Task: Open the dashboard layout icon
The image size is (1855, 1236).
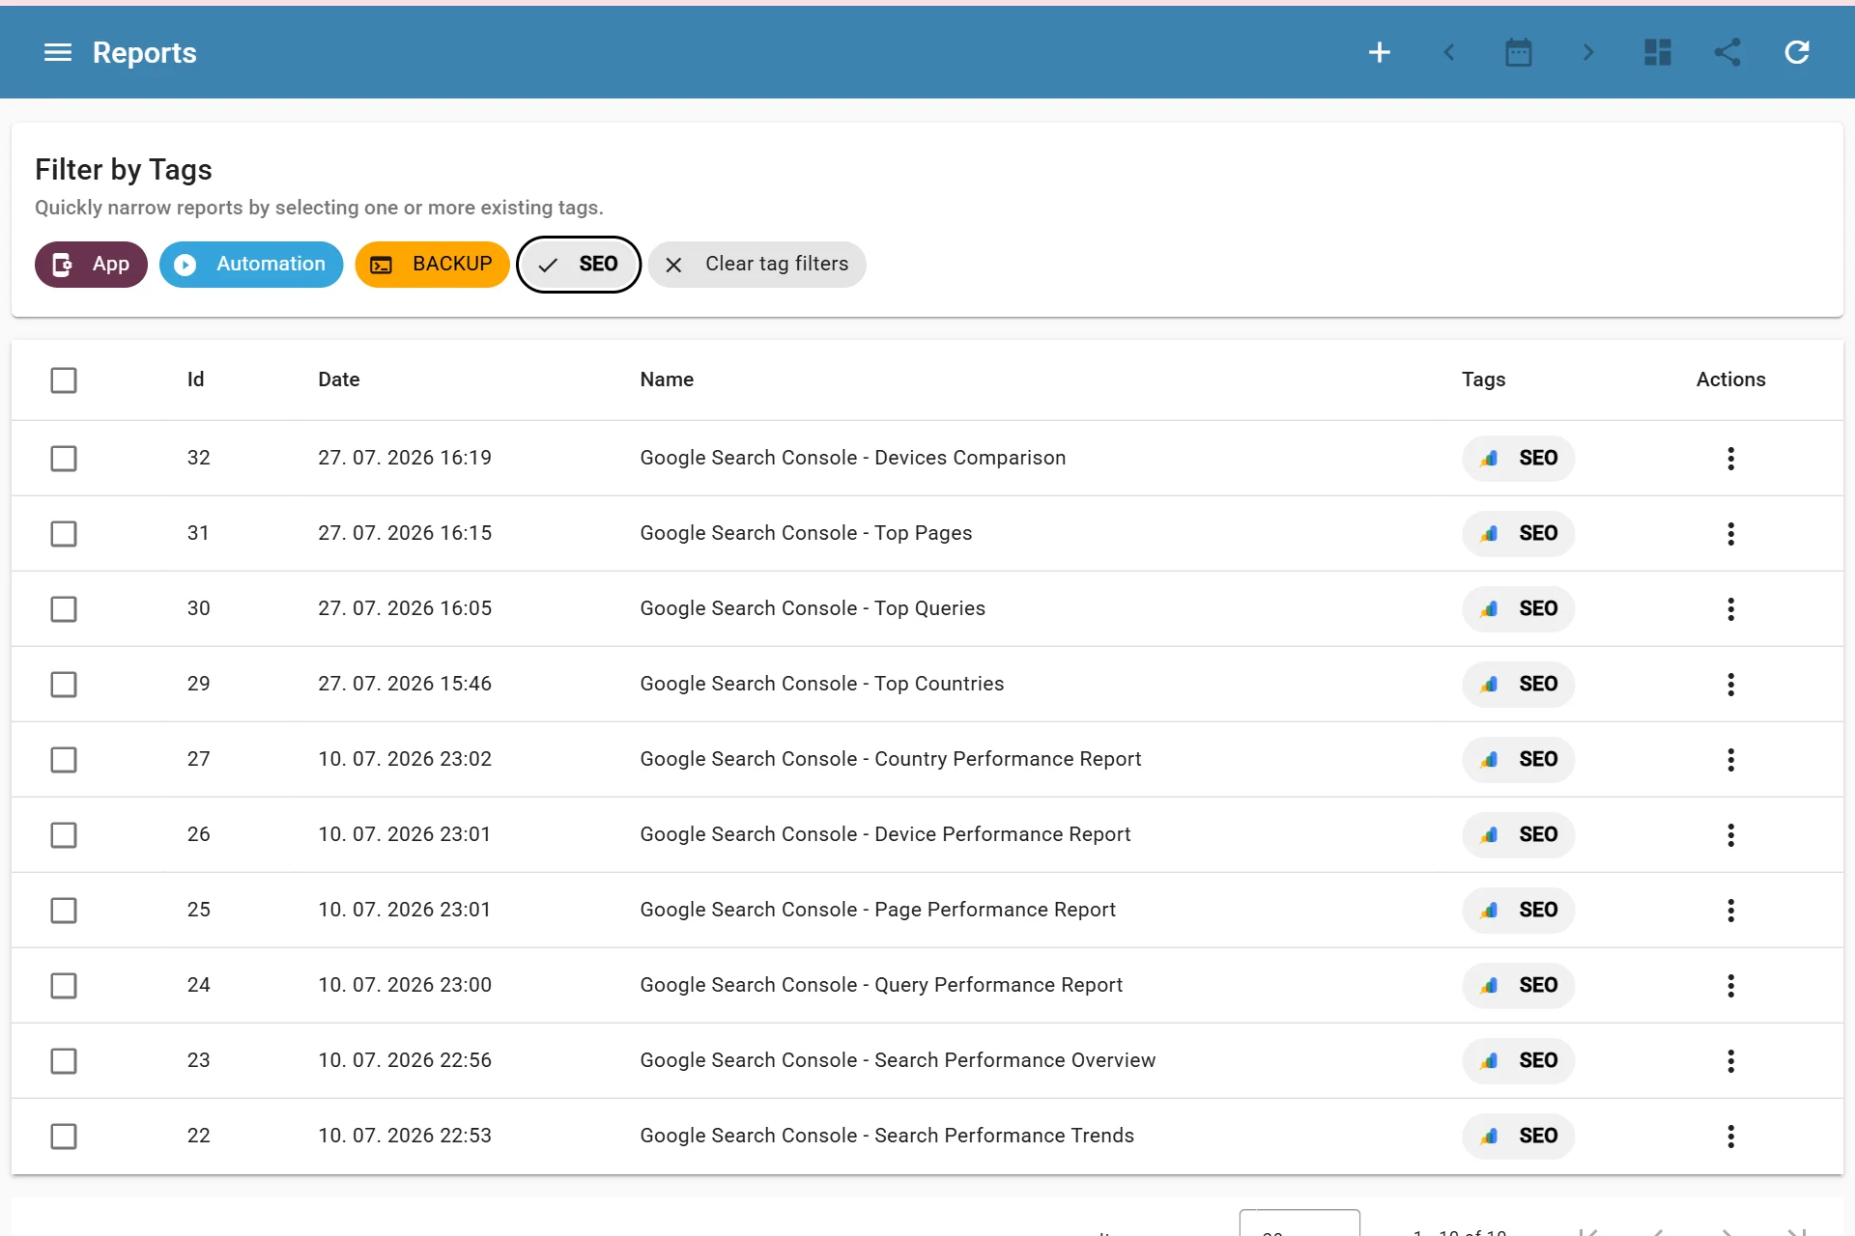Action: (1658, 52)
